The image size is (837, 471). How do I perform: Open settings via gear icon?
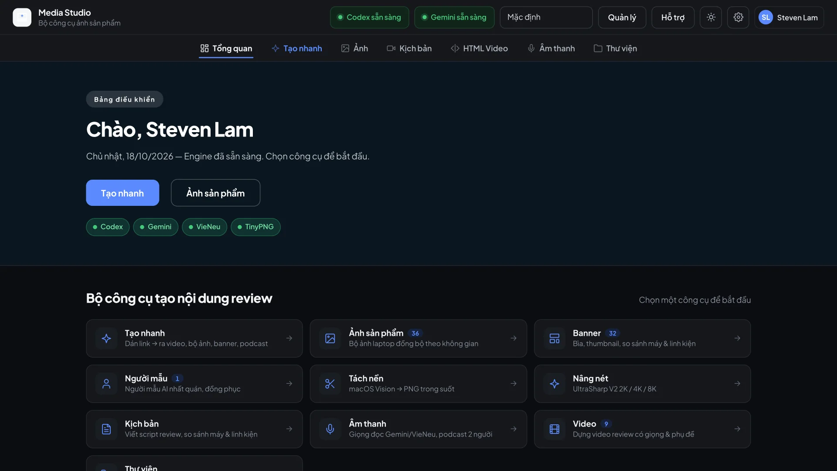pyautogui.click(x=738, y=17)
